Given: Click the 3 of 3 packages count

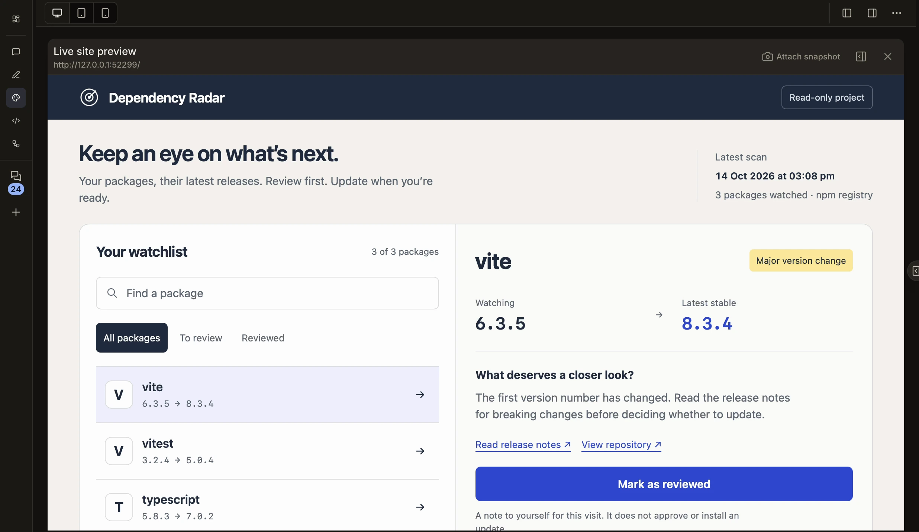Looking at the screenshot, I should tap(405, 252).
